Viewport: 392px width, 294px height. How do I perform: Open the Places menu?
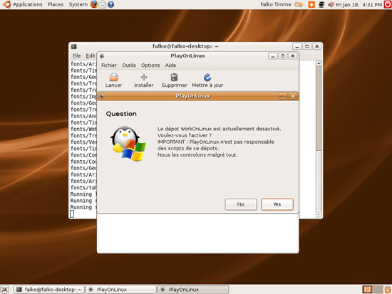coord(56,4)
